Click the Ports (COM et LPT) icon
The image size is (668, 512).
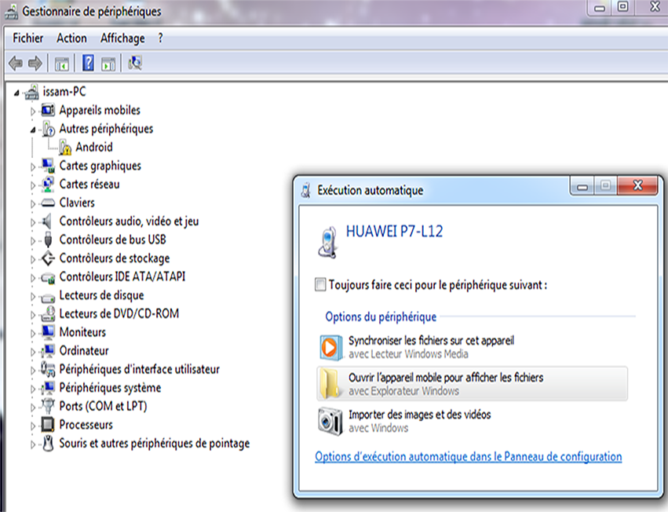[48, 406]
